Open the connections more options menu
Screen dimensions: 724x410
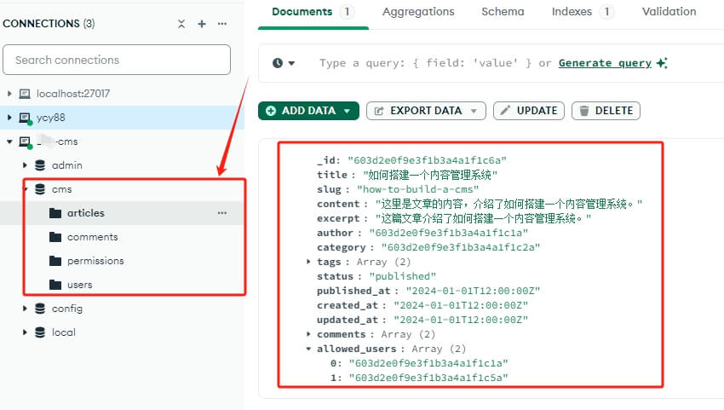point(222,24)
